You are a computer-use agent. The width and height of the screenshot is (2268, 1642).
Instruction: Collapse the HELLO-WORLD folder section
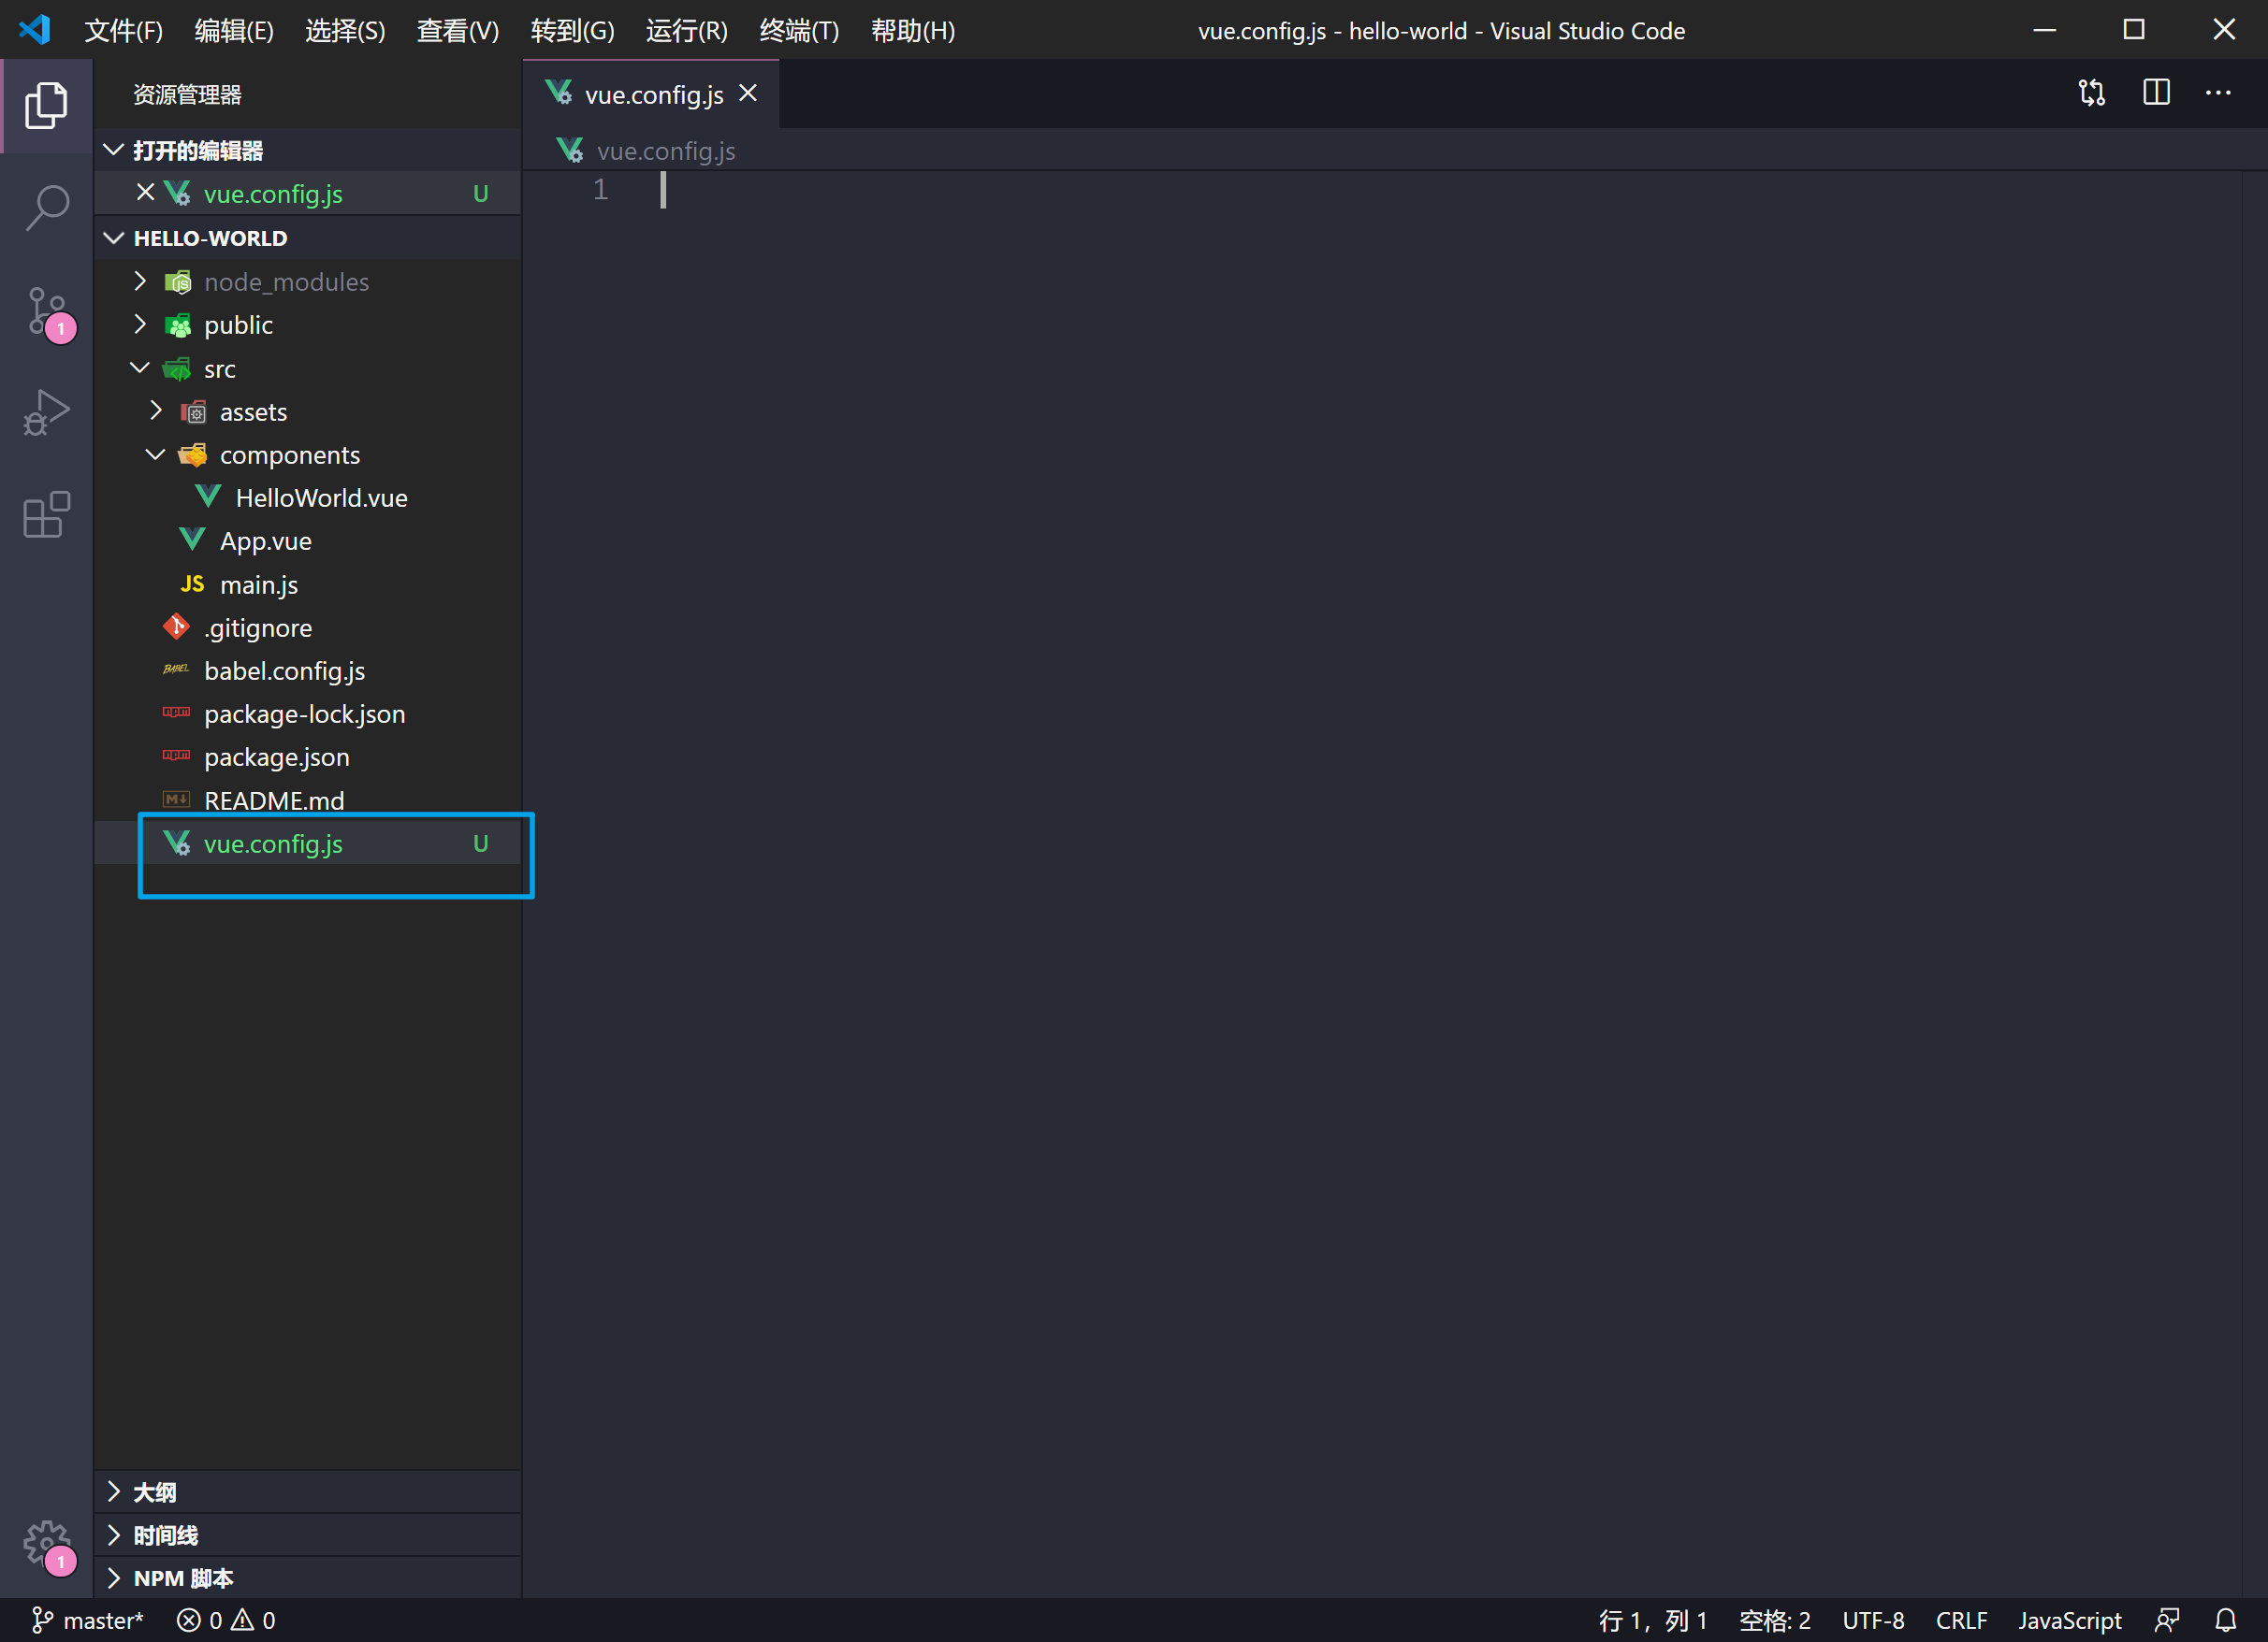click(307, 238)
